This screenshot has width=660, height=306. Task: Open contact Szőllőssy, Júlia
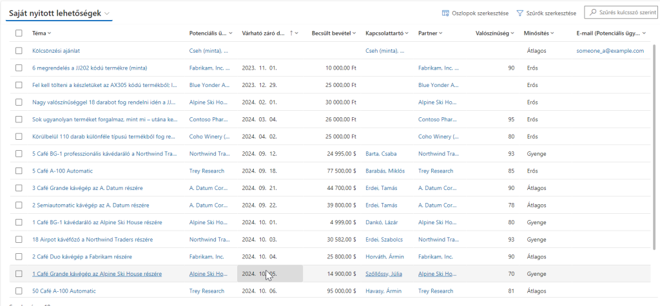click(x=384, y=274)
